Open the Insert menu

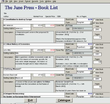[21, 1]
